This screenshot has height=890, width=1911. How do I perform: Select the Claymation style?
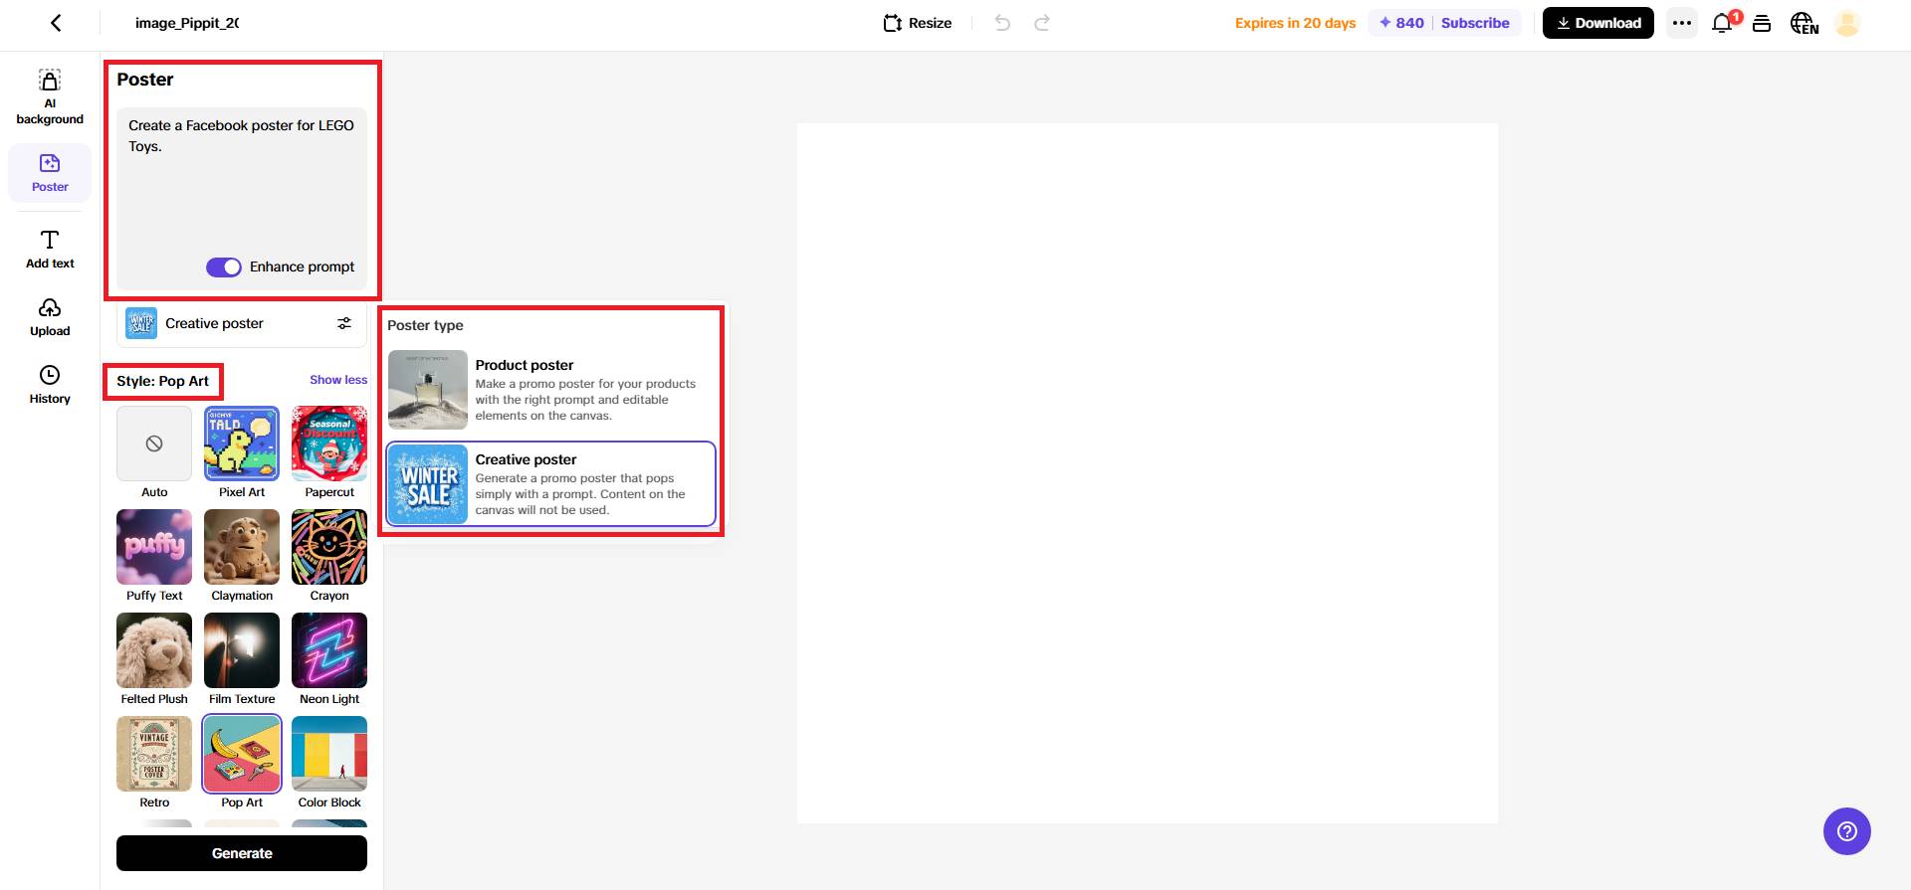(242, 556)
